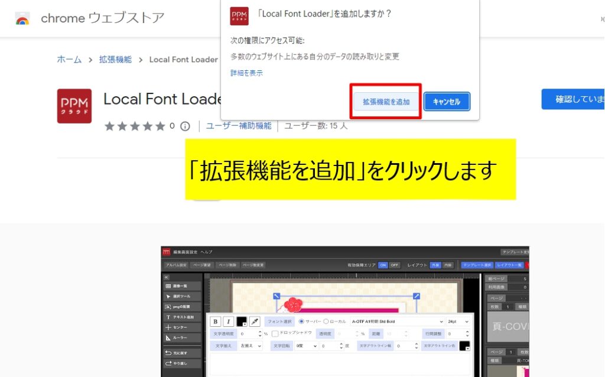This screenshot has height=377, width=605.
Task: Click the テンプレート選択 button
Action: click(477, 265)
